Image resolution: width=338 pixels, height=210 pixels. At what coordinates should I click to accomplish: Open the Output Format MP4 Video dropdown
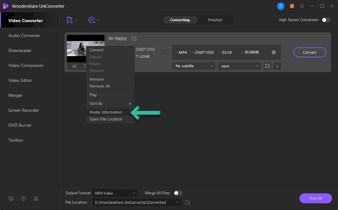click(115, 193)
